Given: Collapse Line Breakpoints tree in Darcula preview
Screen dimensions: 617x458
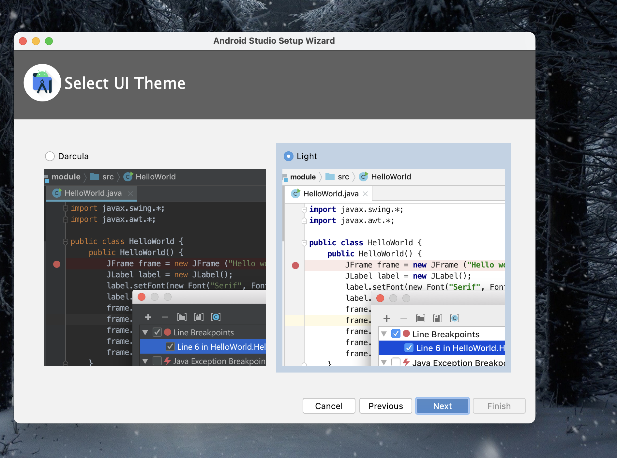Looking at the screenshot, I should [145, 333].
